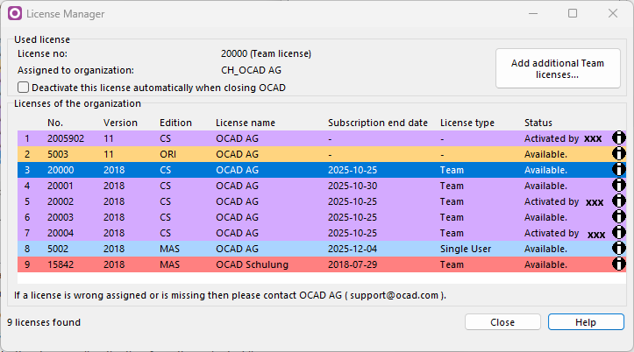This screenshot has width=634, height=352.
Task: Click the No. column header
Action: 55,123
